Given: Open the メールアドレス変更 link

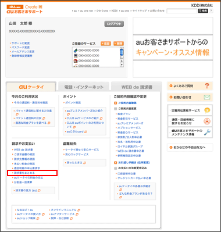Looking at the screenshot, I should coord(23,52).
